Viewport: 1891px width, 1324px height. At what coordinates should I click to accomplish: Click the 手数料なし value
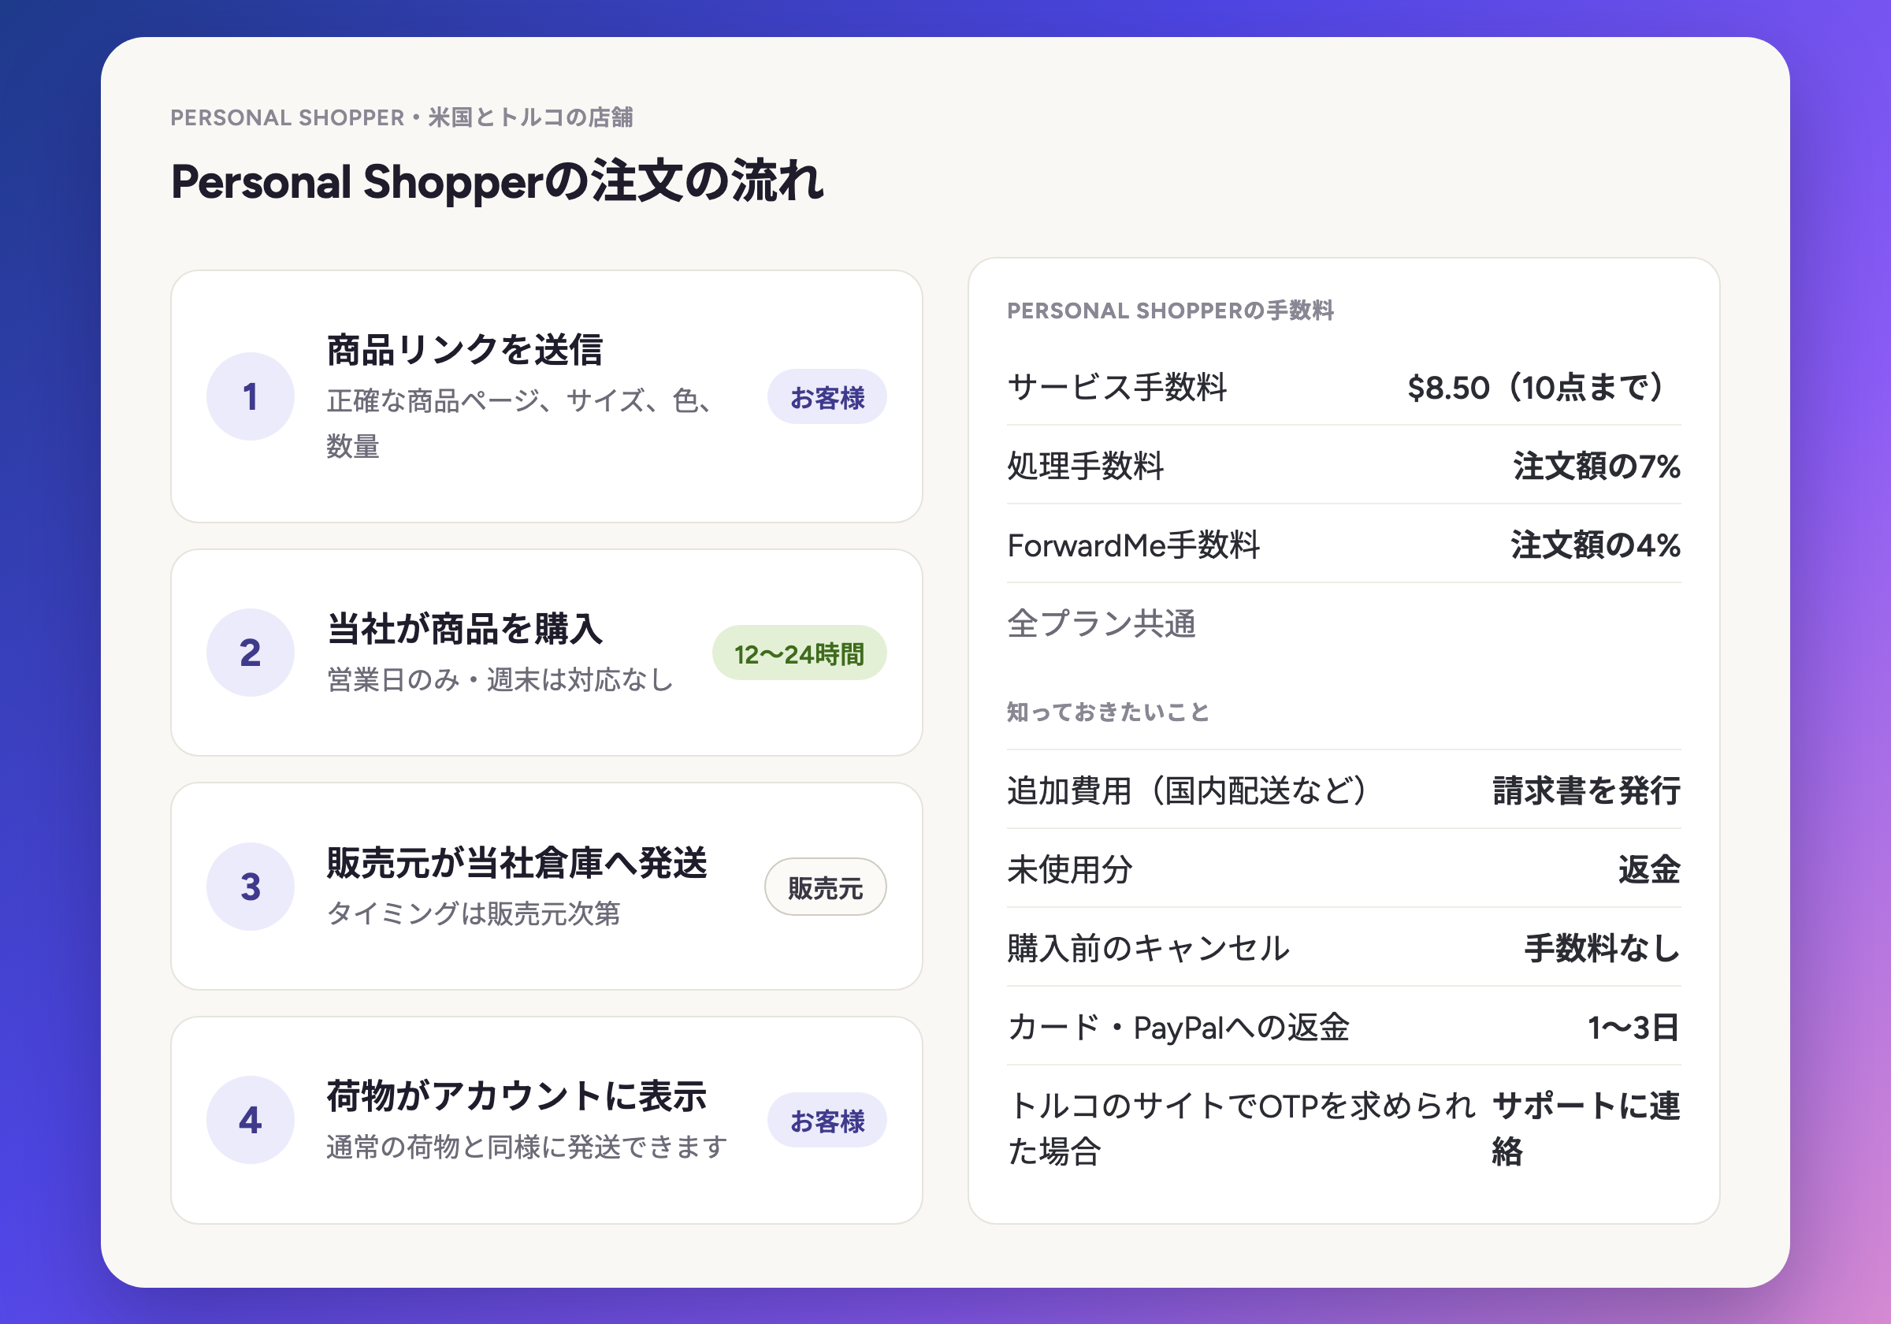[x=1602, y=948]
